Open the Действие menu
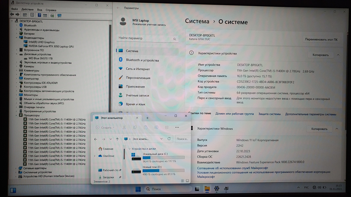This screenshot has height=197, width=351. [x=27, y=10]
